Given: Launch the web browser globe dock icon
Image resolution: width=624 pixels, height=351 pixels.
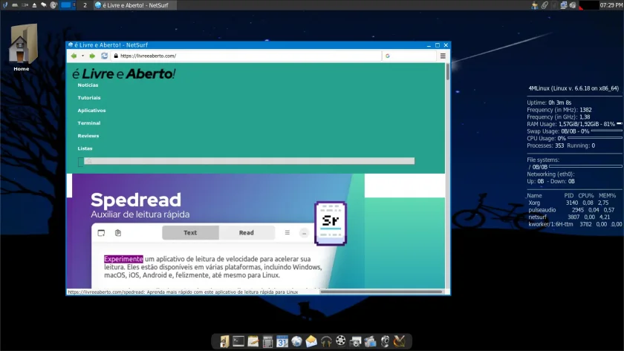Looking at the screenshot, I should click(x=296, y=341).
